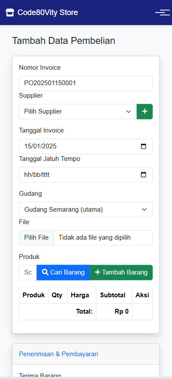Click the Tambah Barang button
This screenshot has width=172, height=379.
121,272
